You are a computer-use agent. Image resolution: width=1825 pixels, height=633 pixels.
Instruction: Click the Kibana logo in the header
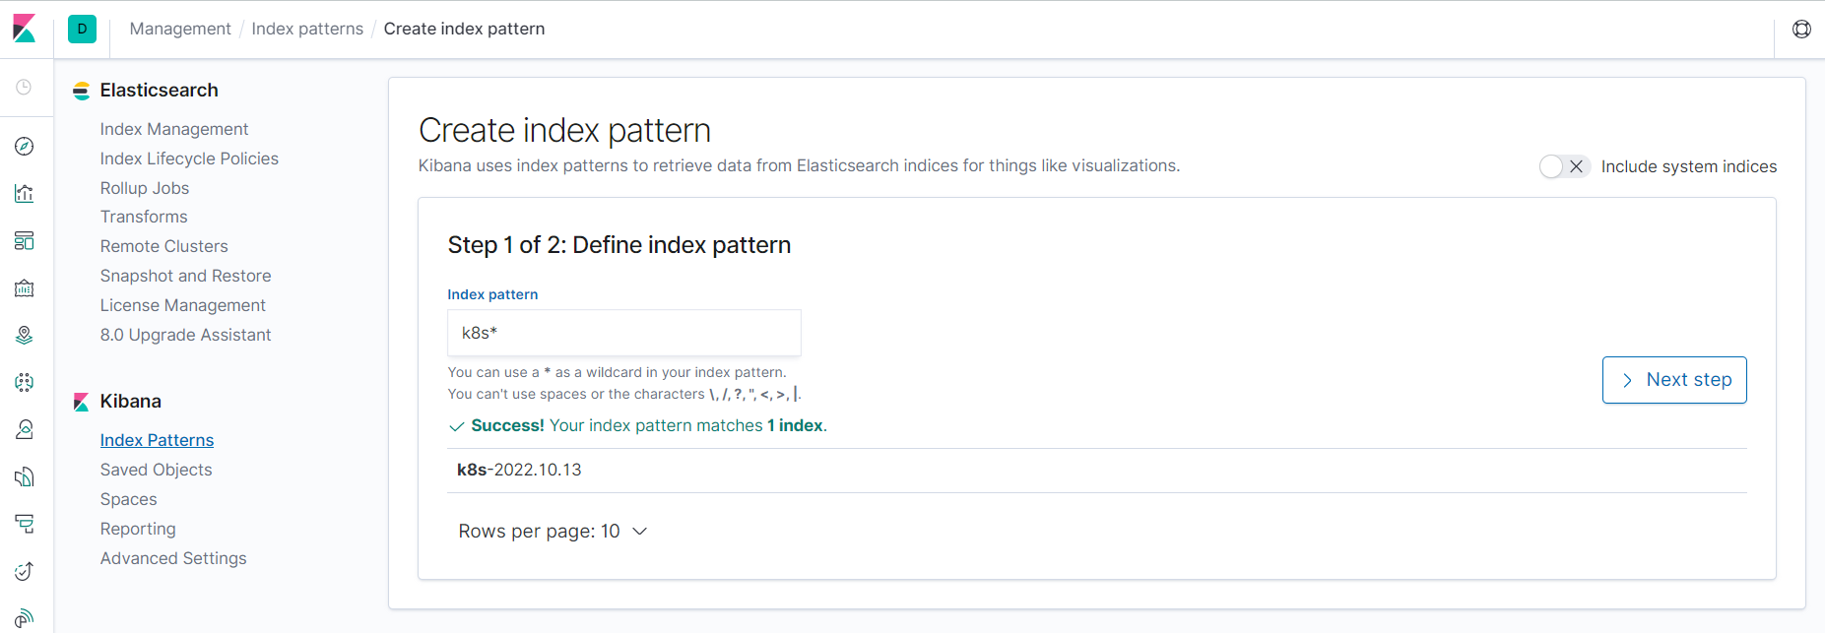[25, 29]
